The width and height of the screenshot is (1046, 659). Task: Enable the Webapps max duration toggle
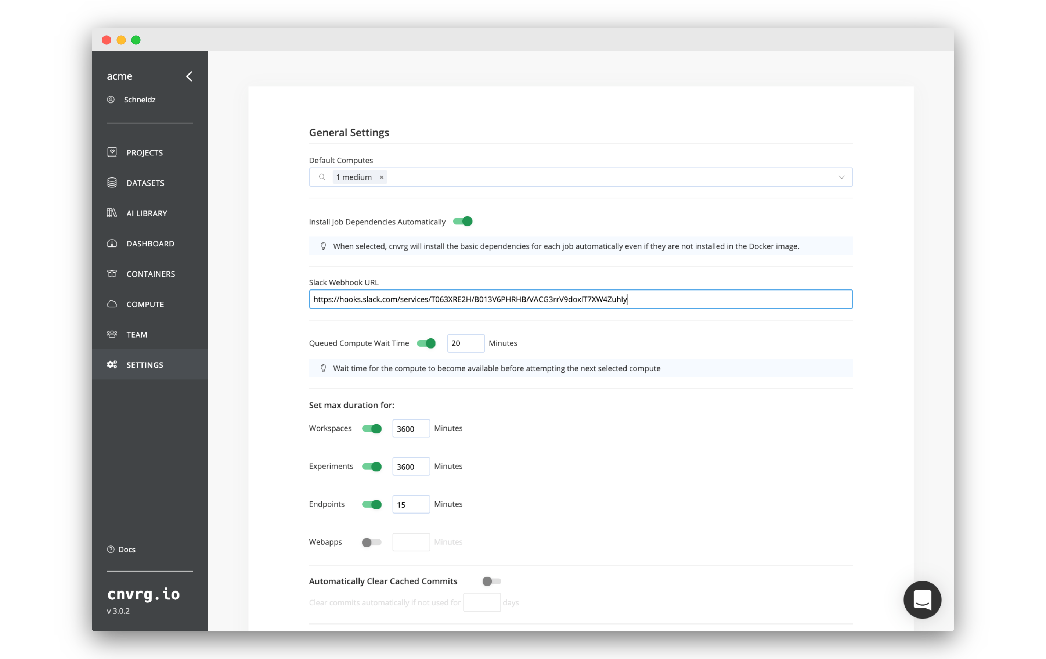[372, 542]
